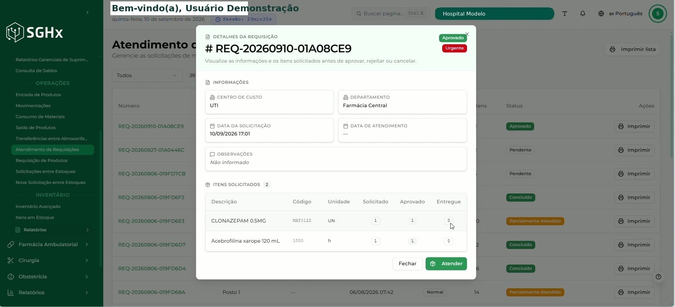
Task: Open the Hospital Modelo selector
Action: [x=494, y=13]
